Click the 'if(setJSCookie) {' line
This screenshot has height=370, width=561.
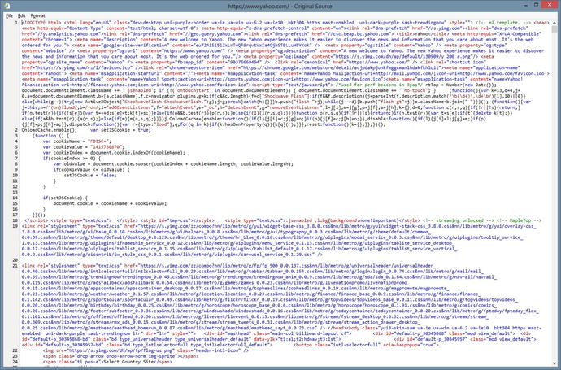point(65,198)
